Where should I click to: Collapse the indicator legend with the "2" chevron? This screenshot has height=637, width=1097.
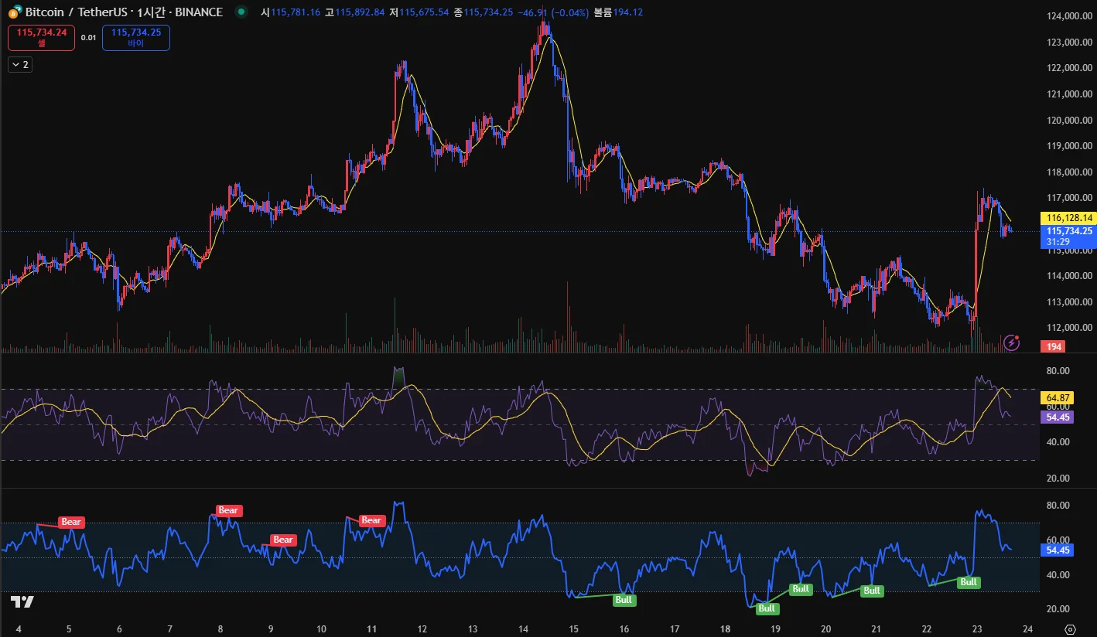tap(19, 65)
